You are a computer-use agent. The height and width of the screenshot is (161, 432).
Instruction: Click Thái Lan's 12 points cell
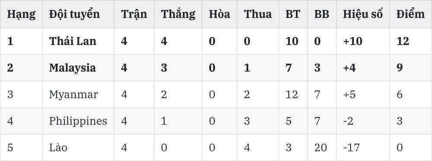(x=403, y=41)
